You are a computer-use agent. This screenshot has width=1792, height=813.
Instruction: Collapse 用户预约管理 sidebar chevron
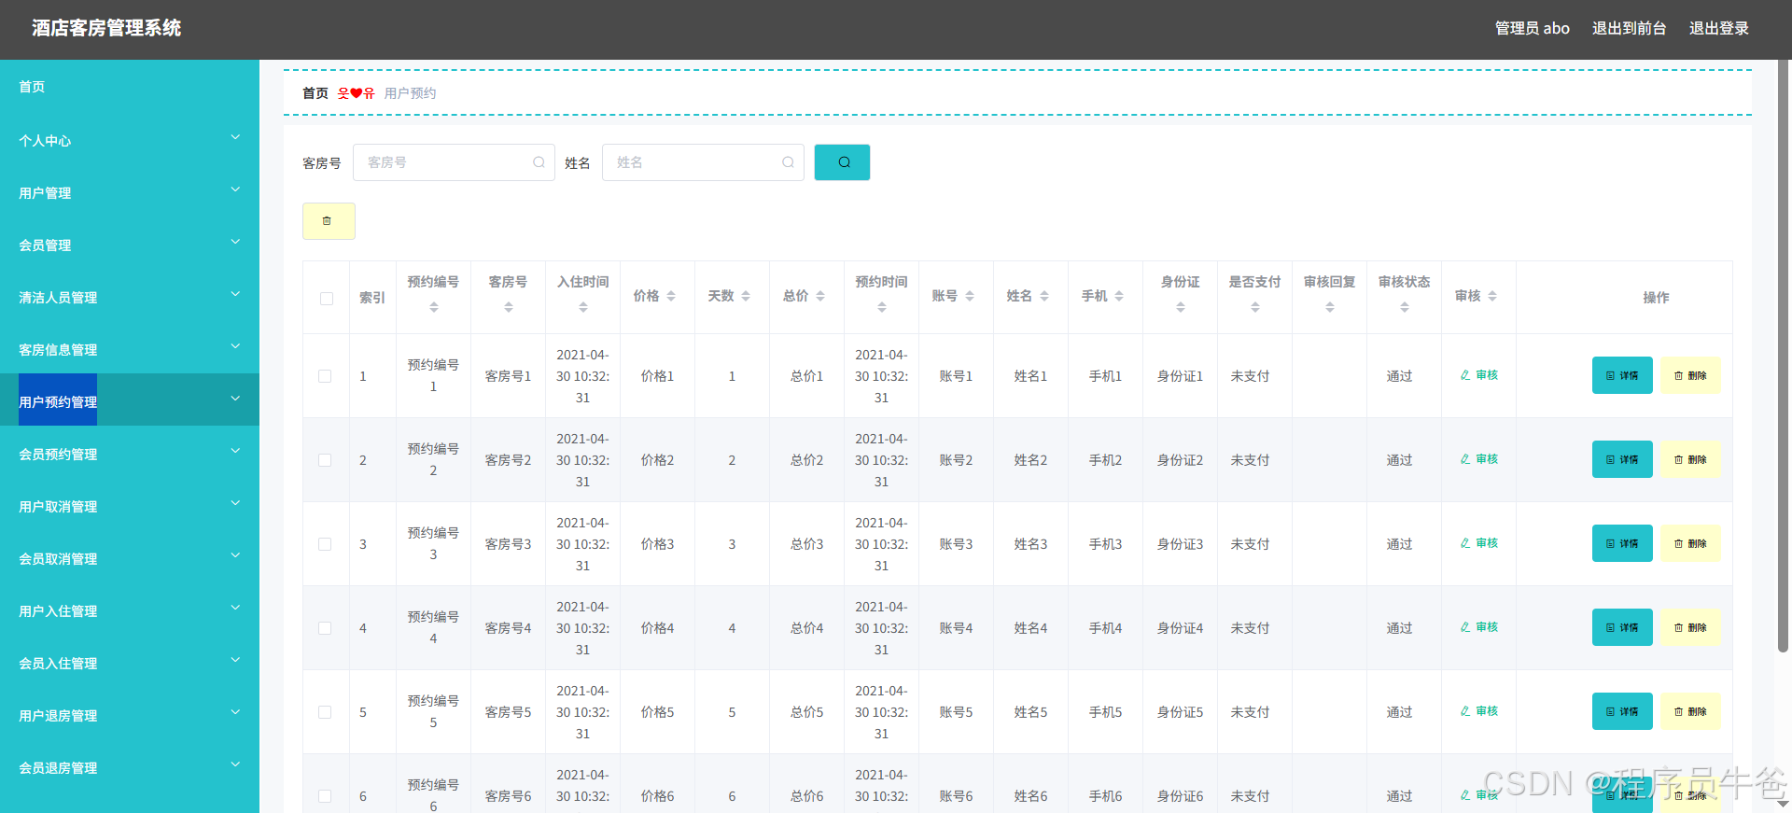(235, 399)
